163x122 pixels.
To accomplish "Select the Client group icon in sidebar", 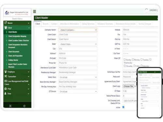I will click(x=6, y=28).
